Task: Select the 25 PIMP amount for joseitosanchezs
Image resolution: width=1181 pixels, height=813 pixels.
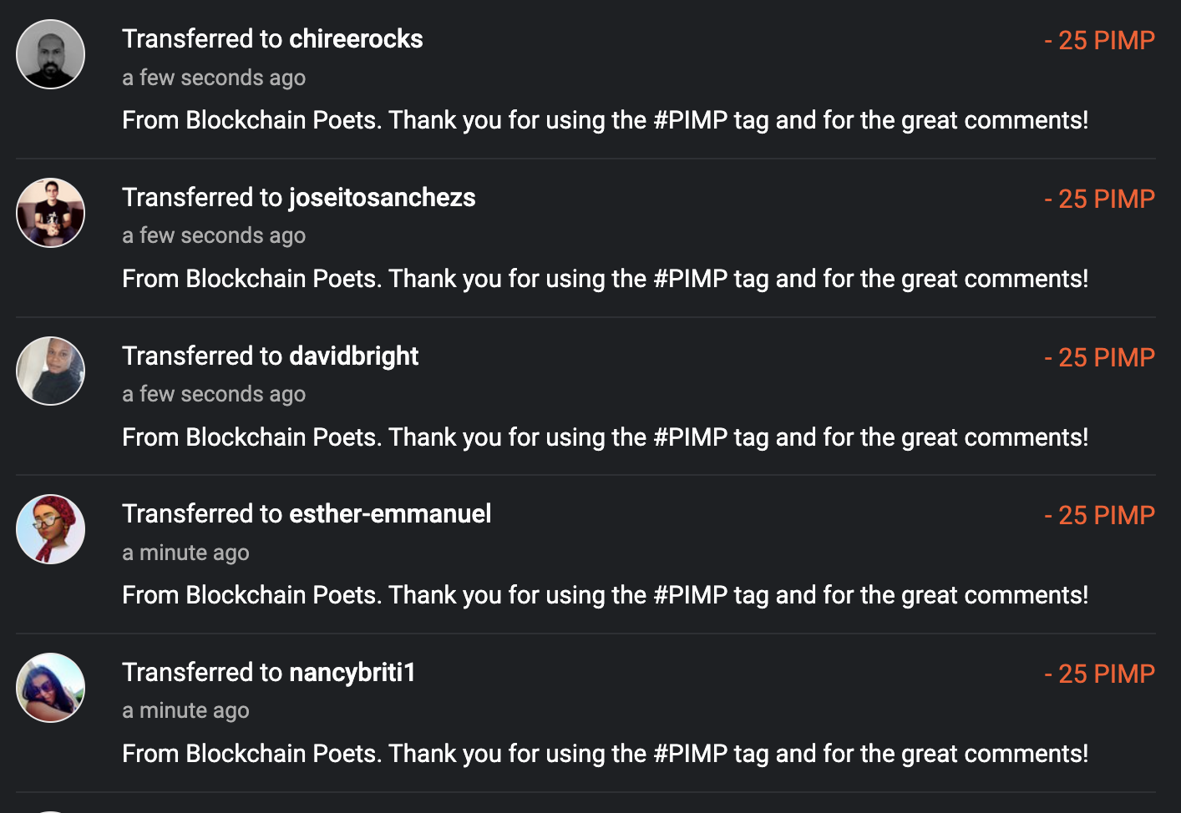Action: click(x=1099, y=199)
